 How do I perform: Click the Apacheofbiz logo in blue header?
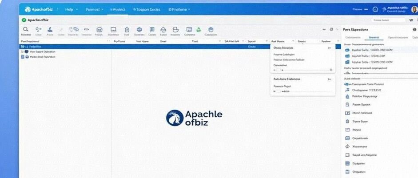tap(39, 9)
